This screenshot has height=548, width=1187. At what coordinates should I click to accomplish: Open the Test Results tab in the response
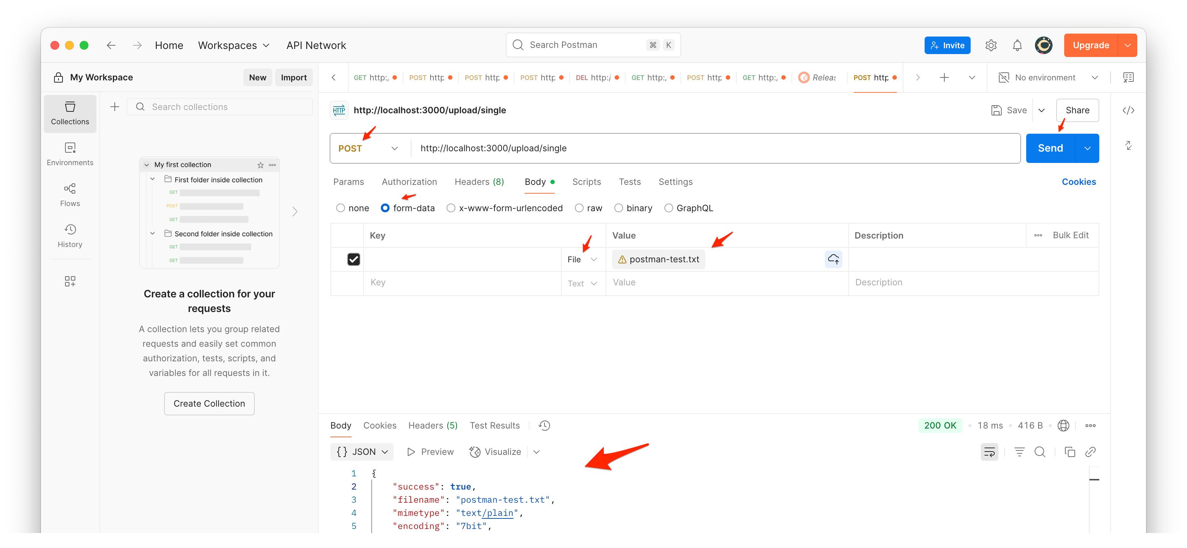coord(494,425)
